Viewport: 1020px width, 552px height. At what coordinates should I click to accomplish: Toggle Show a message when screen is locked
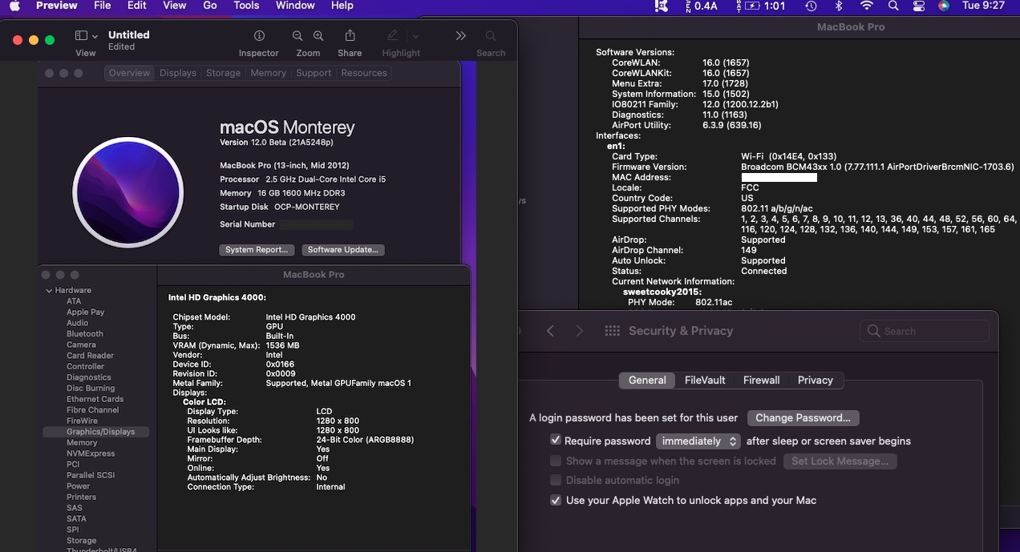(x=555, y=461)
